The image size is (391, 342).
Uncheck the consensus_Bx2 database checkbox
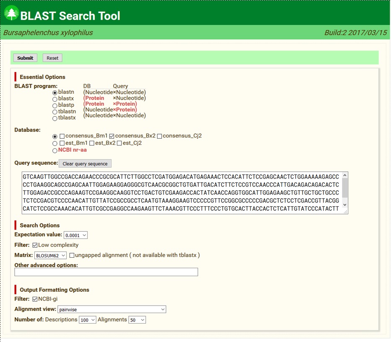point(112,137)
